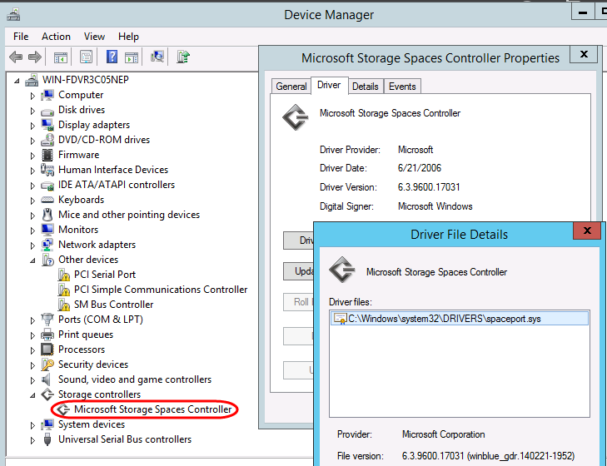Expand the Network adapters node arrow
The width and height of the screenshot is (607, 466).
[32, 245]
